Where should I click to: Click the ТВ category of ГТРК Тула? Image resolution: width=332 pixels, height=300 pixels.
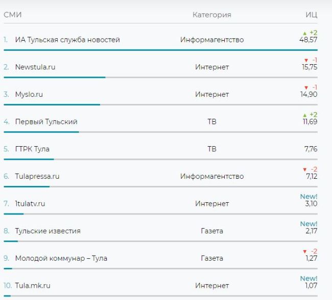click(x=212, y=149)
